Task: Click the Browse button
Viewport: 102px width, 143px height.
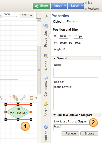Action: [89, 133]
